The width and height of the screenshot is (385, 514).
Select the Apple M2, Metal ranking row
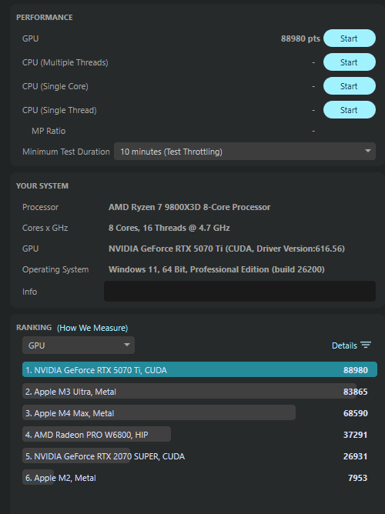click(x=199, y=478)
